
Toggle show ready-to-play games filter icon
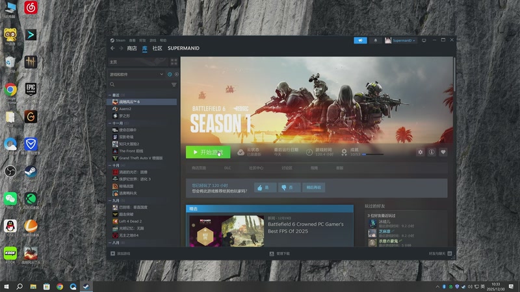tap(176, 75)
